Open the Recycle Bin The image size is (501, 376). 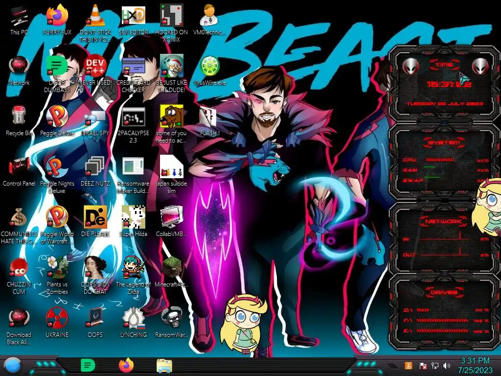[x=19, y=116]
